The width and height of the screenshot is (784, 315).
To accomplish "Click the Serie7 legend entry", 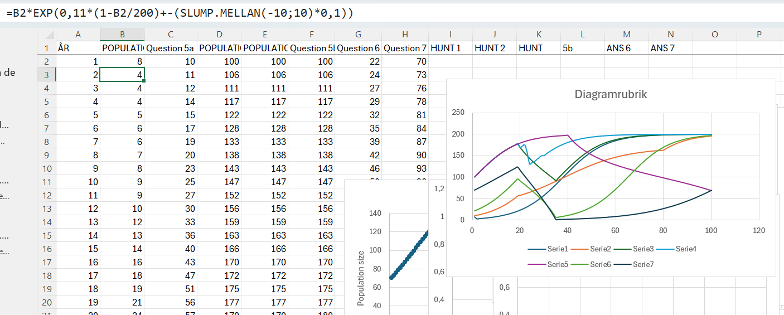I will (x=642, y=264).
